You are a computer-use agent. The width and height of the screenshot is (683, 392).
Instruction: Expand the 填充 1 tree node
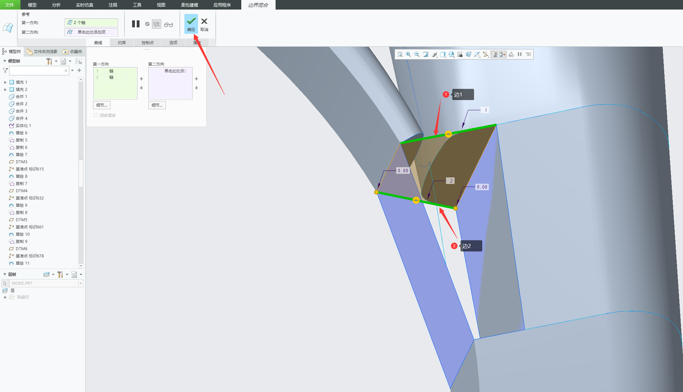pos(5,82)
